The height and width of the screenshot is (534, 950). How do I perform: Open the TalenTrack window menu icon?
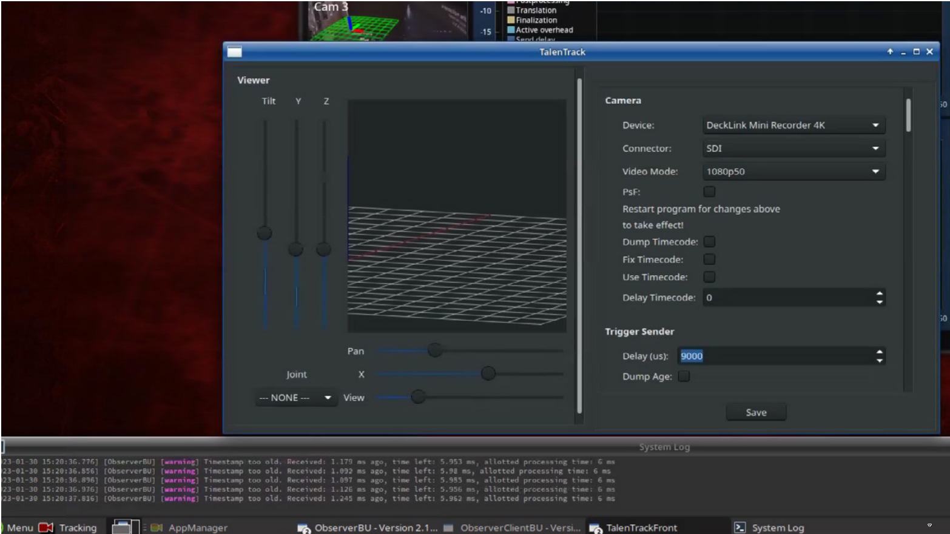click(x=234, y=52)
